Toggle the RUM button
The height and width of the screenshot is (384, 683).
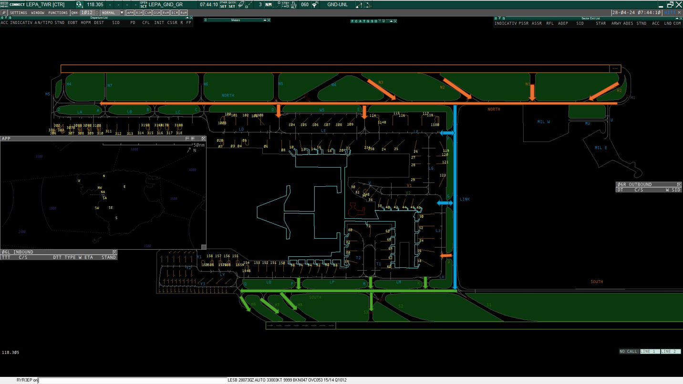click(x=183, y=13)
